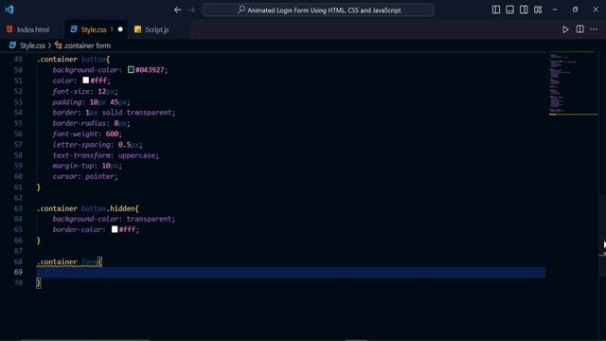The image size is (606, 341).
Task: Run the file with the play icon
Action: click(565, 29)
